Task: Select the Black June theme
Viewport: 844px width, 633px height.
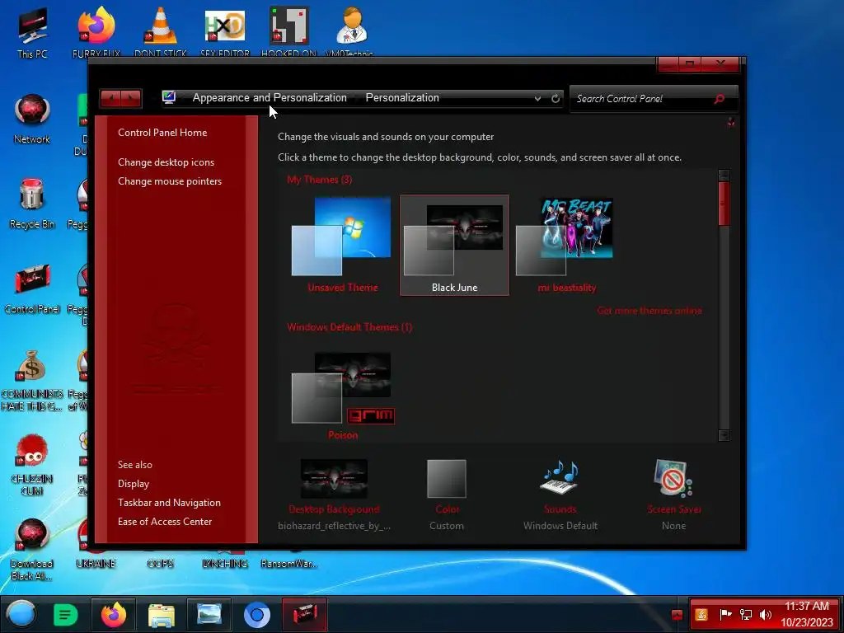Action: coord(454,245)
